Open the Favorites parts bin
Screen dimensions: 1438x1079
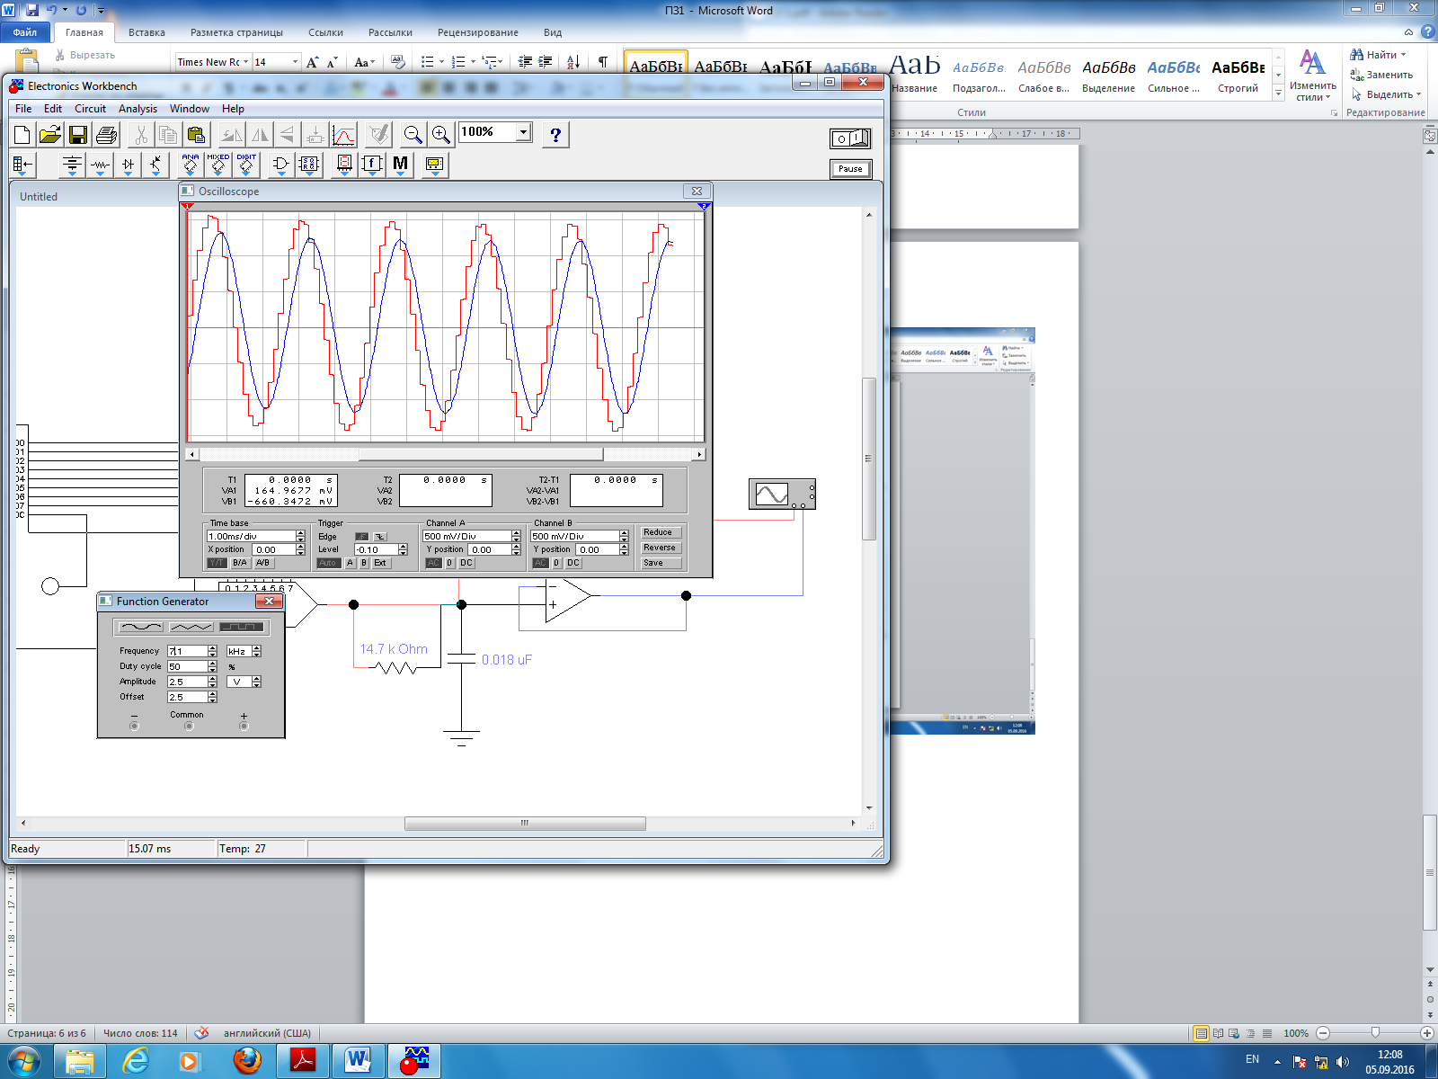tap(22, 165)
